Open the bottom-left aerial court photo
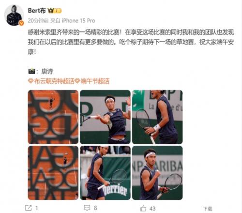 [x=53, y=173]
